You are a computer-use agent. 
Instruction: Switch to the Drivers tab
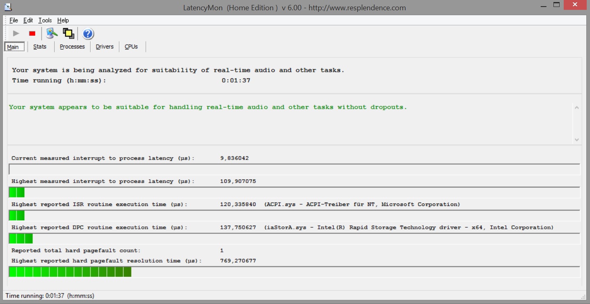104,47
